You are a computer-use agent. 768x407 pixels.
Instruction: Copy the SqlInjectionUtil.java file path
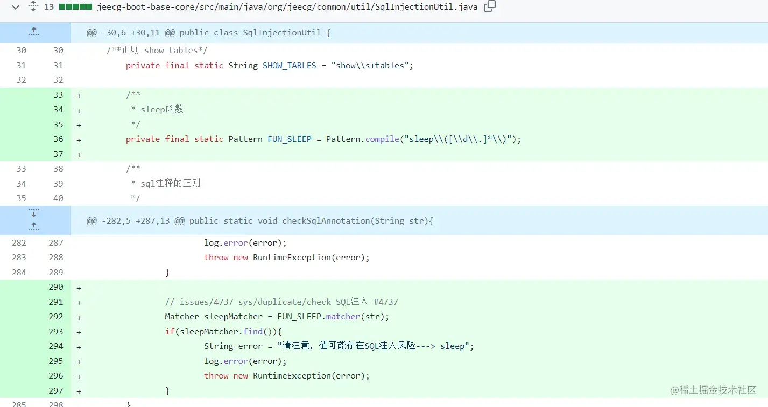pos(489,6)
